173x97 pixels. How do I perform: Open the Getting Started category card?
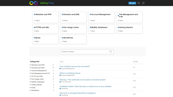(x=129, y=29)
